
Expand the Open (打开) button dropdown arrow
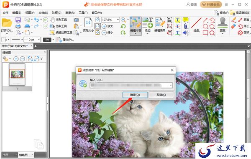click(x=7, y=34)
